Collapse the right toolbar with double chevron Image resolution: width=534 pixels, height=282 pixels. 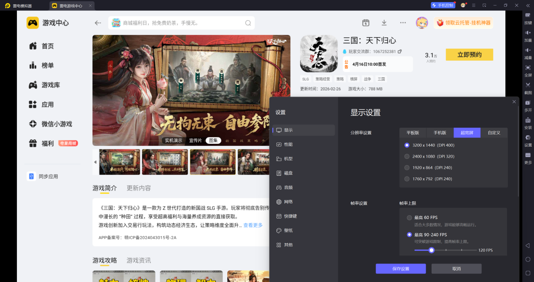(528, 5)
